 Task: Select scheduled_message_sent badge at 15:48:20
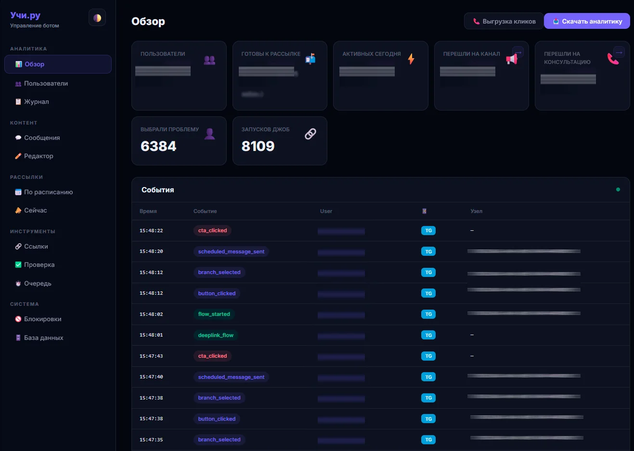pyautogui.click(x=231, y=251)
